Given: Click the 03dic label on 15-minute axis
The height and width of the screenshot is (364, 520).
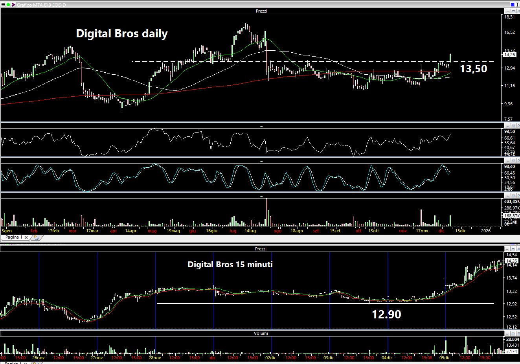Looking at the screenshot, I should pyautogui.click(x=329, y=358).
